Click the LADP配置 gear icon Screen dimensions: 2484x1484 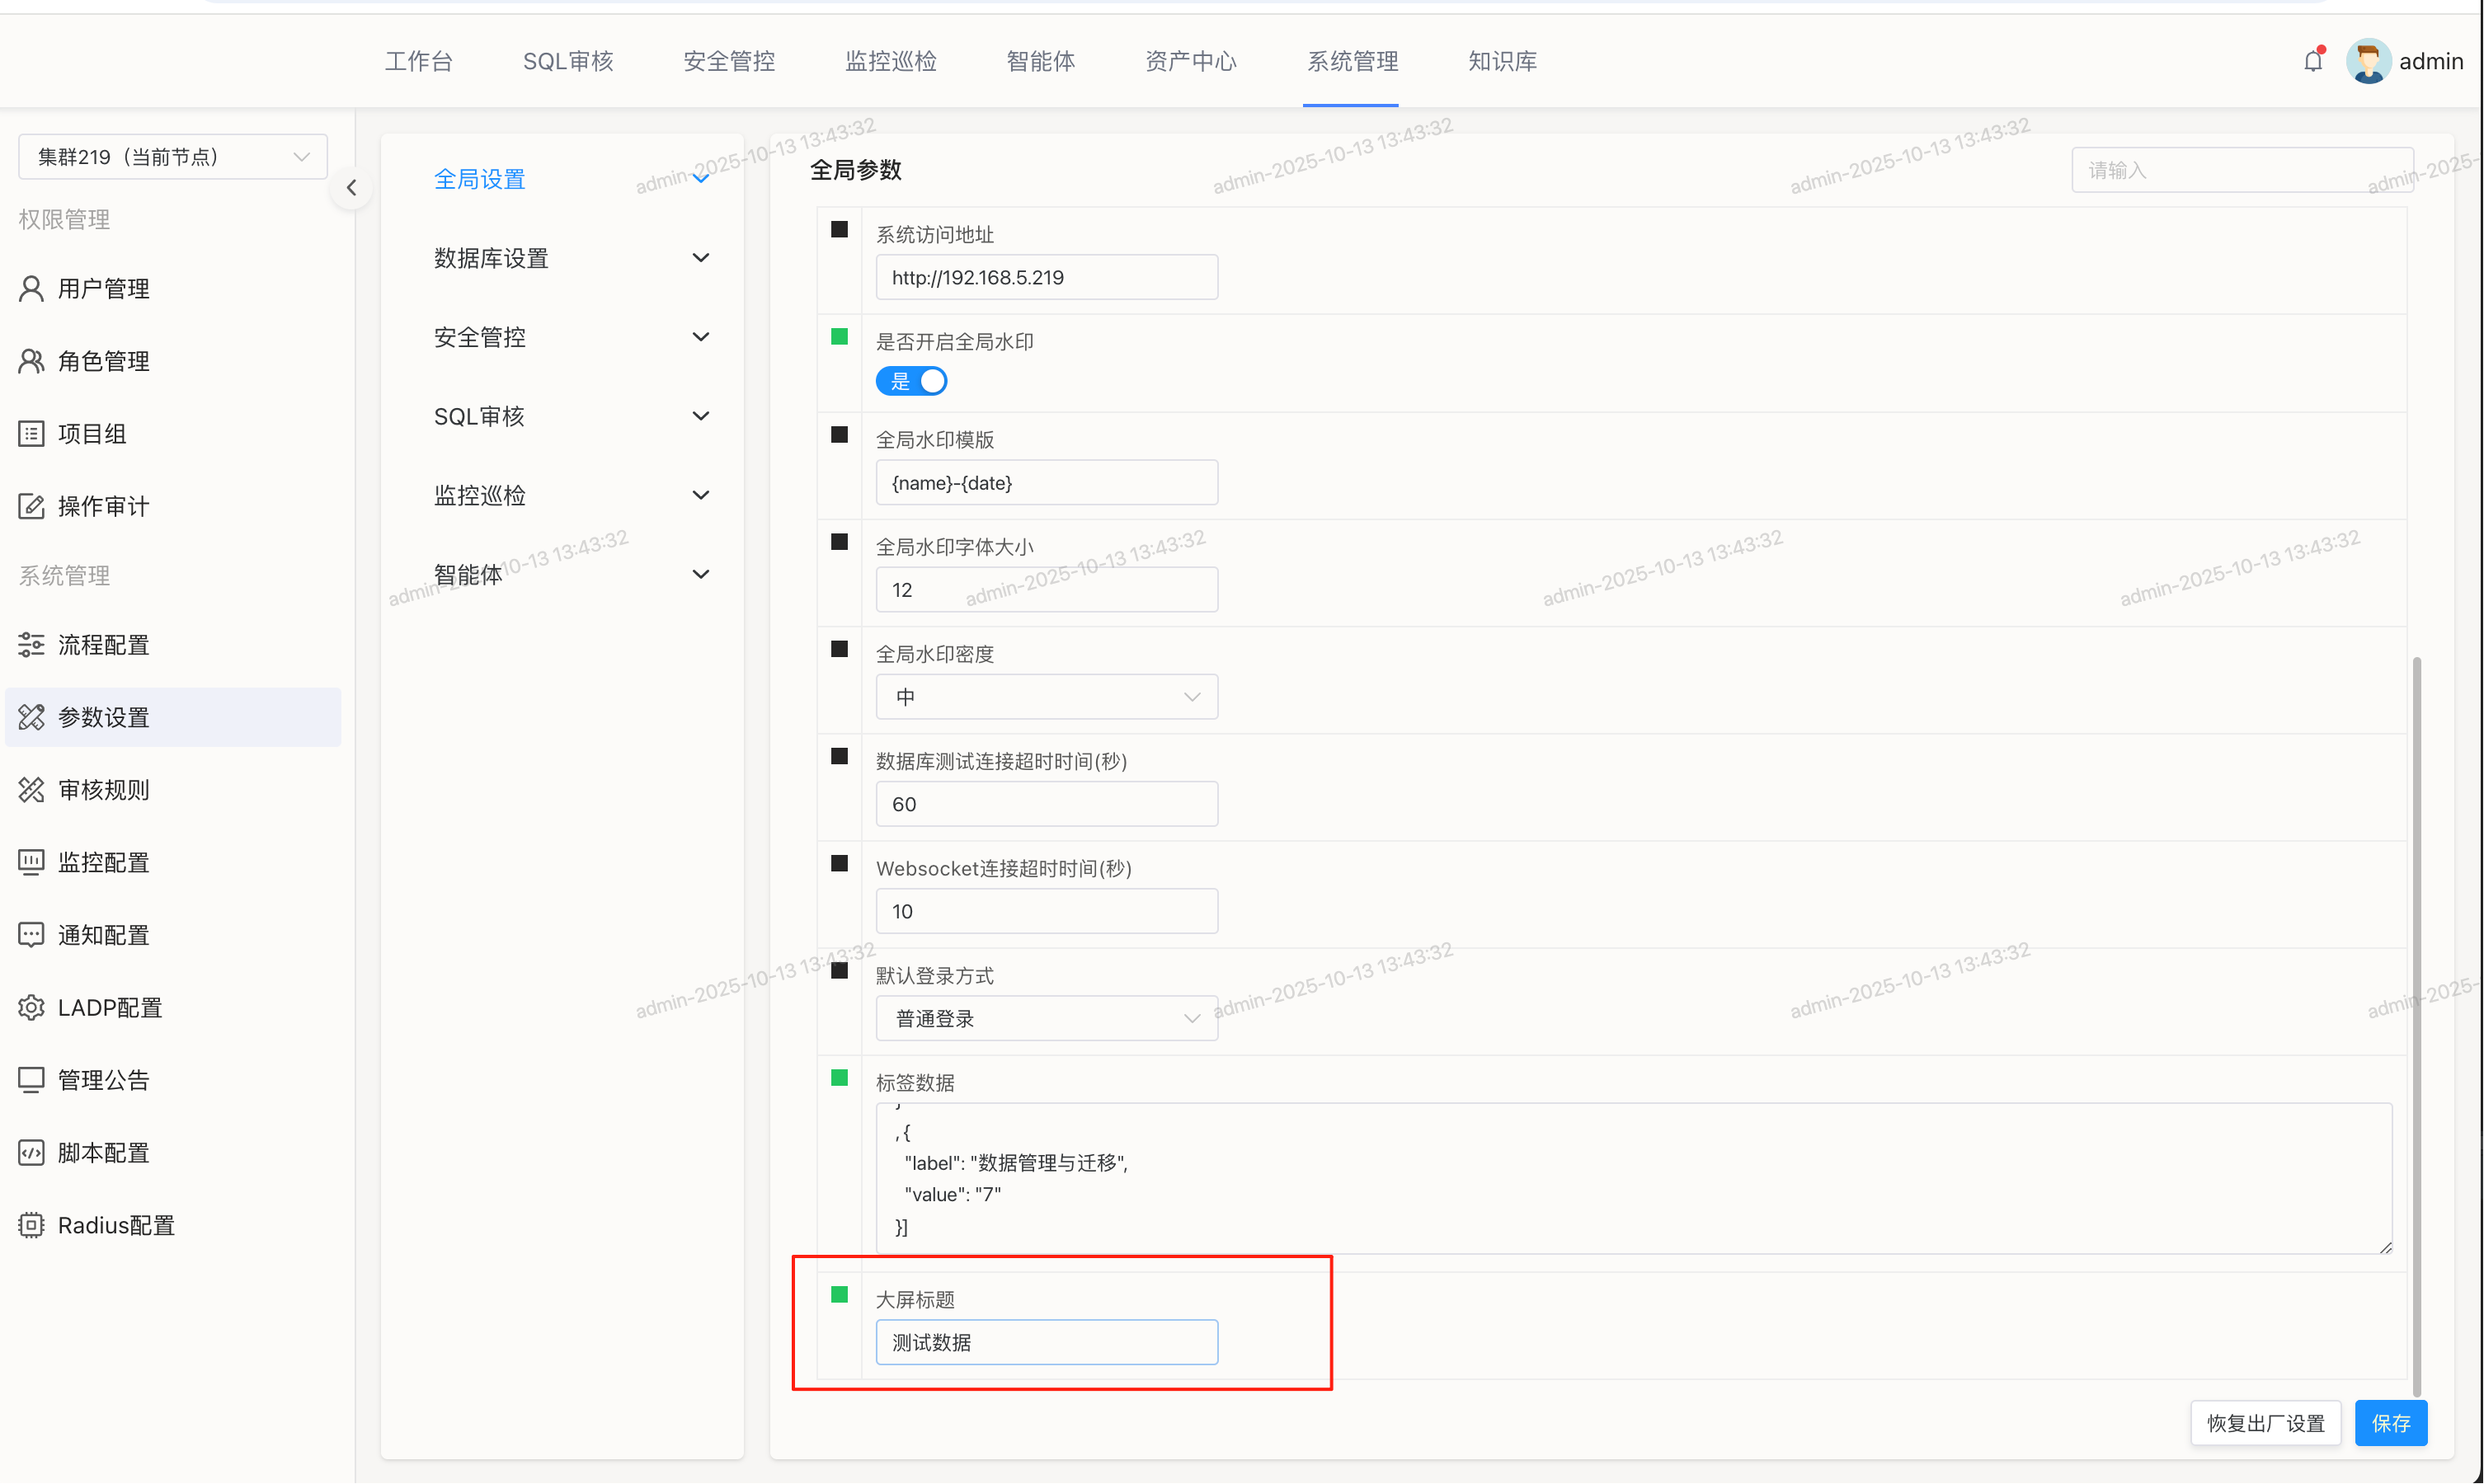coord(31,1007)
